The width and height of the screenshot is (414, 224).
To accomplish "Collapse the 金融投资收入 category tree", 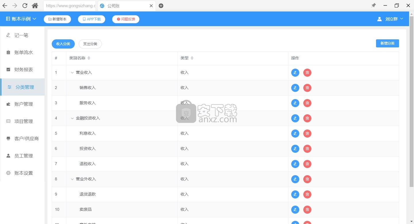I will 72,118.
